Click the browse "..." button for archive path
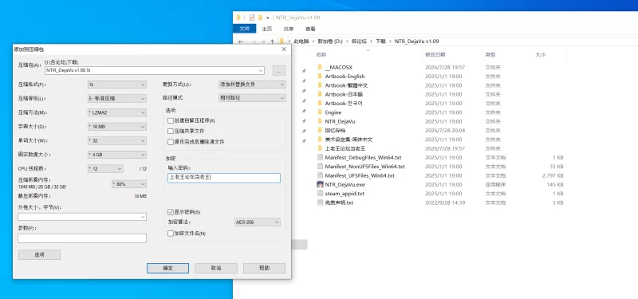 [278, 70]
